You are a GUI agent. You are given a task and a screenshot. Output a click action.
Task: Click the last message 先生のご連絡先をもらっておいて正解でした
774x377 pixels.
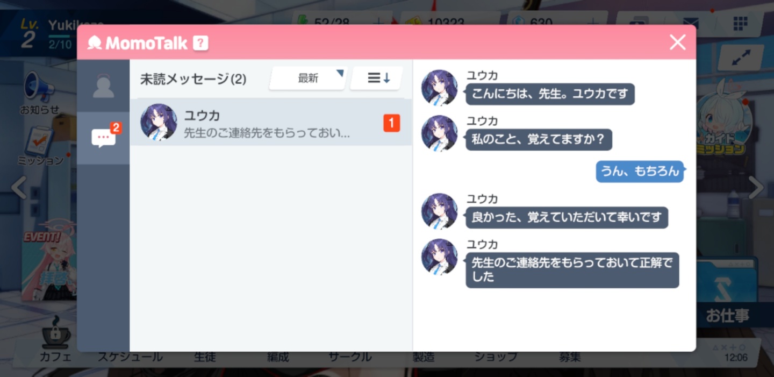click(572, 270)
